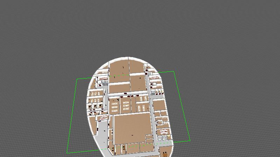Click the left edge of the green boundary rectangle

pyautogui.click(x=72, y=115)
